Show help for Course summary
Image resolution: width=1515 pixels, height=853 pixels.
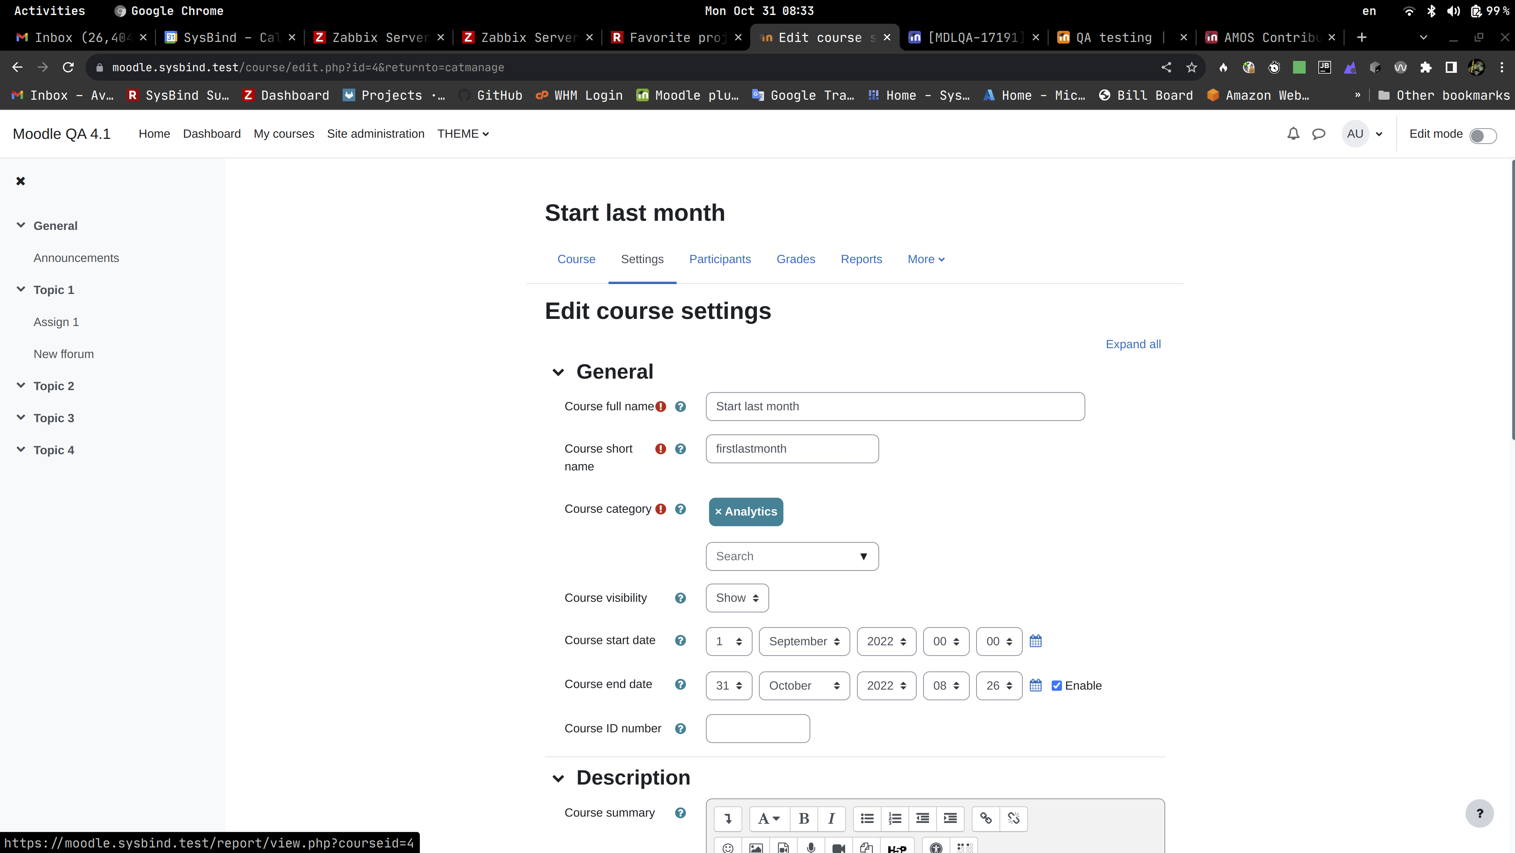coord(681,812)
